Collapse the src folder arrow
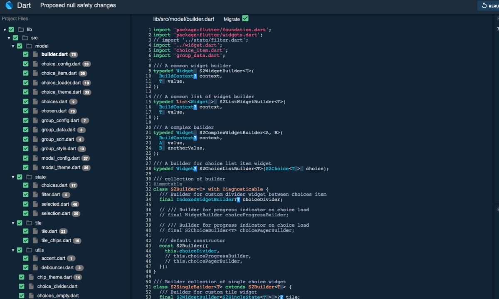The width and height of the screenshot is (499, 299). tap(9, 38)
